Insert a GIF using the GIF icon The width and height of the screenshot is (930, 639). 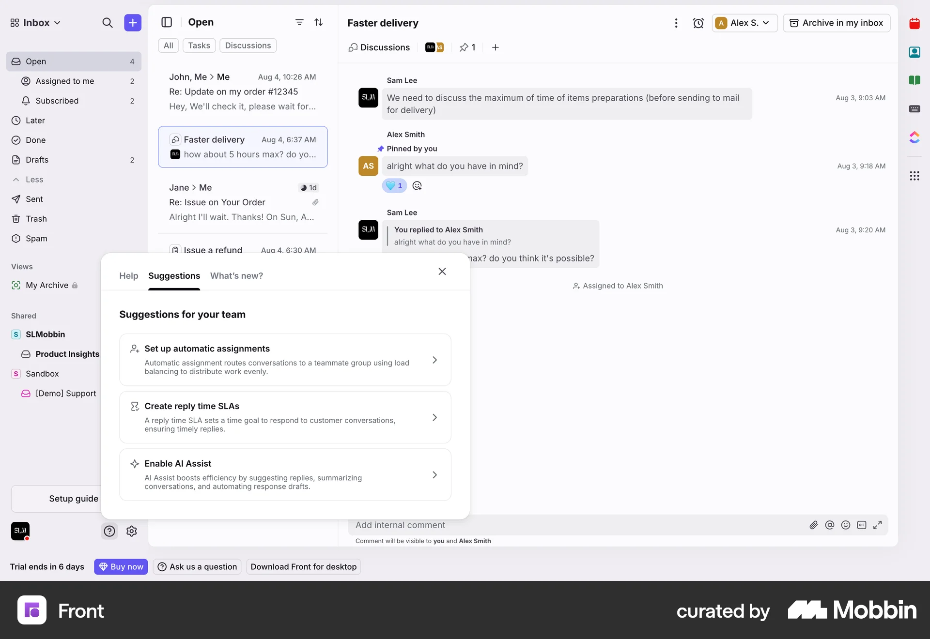[862, 525]
